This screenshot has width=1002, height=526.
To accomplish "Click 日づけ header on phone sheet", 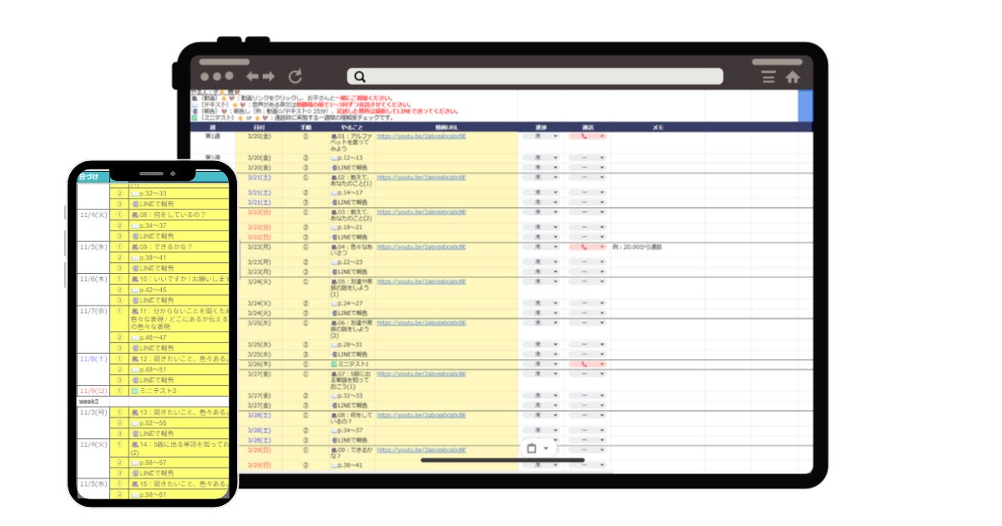I will [x=88, y=177].
